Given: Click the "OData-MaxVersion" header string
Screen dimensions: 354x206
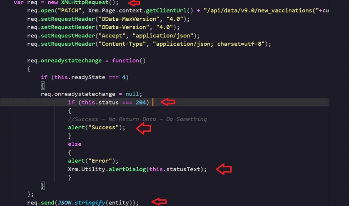Looking at the screenshot, I should (x=129, y=19).
